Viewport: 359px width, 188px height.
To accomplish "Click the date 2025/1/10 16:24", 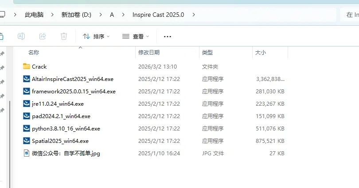I will [159, 153].
